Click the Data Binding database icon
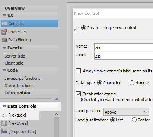 [x=4, y=40]
